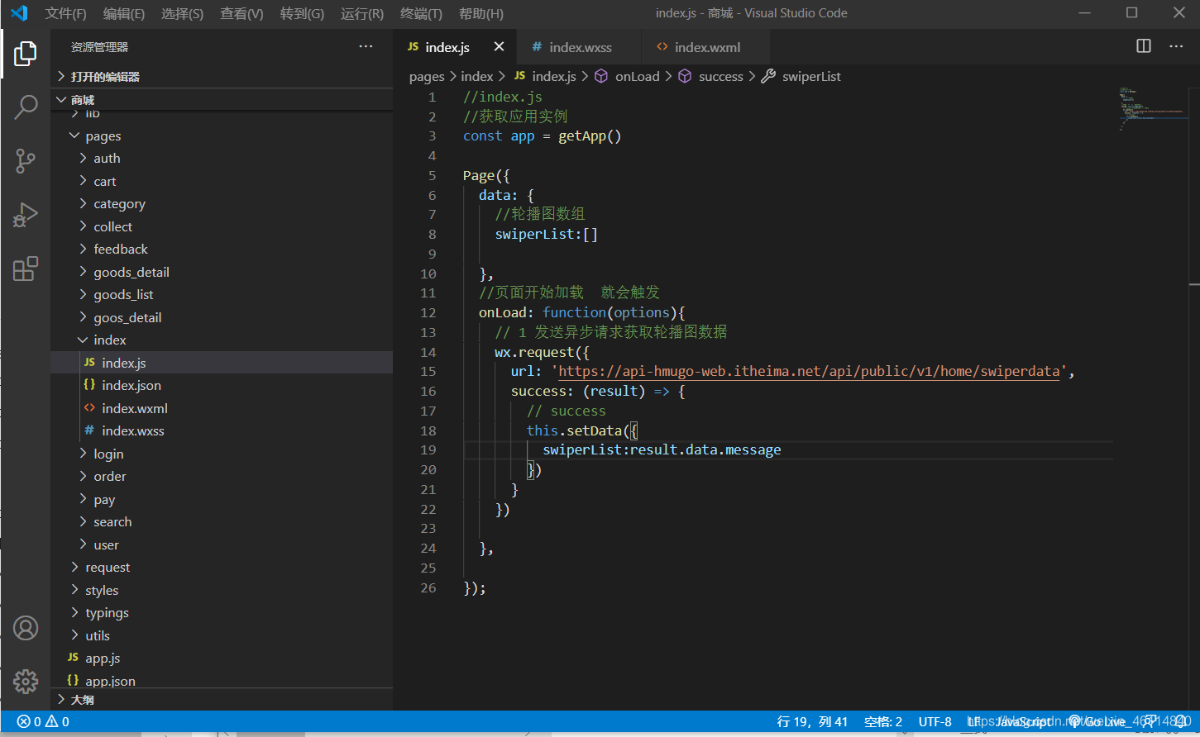Open the Manage gear icon
1200x737 pixels.
pos(26,682)
